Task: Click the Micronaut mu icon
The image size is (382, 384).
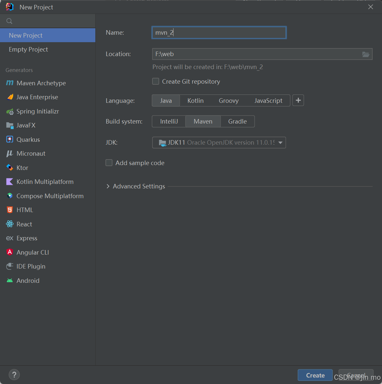Action: pos(9,153)
